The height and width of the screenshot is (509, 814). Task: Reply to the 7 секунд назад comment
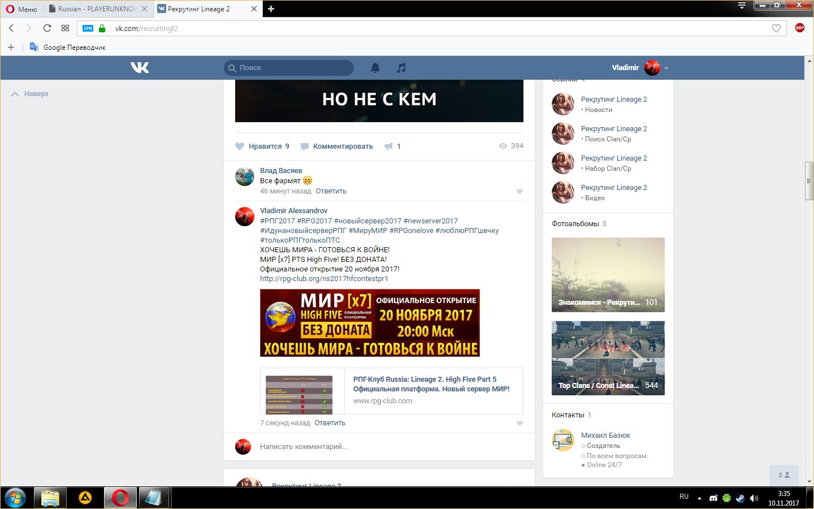tap(330, 423)
